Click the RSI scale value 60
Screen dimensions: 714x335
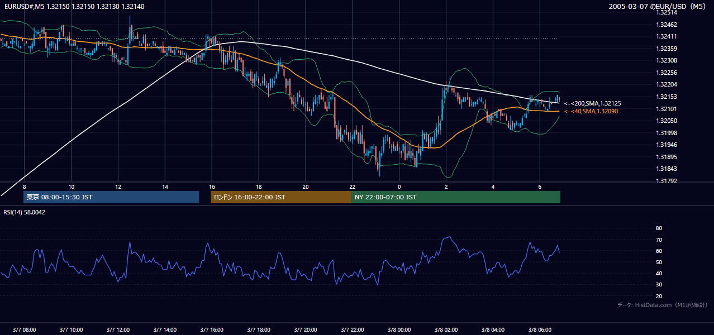pos(659,251)
